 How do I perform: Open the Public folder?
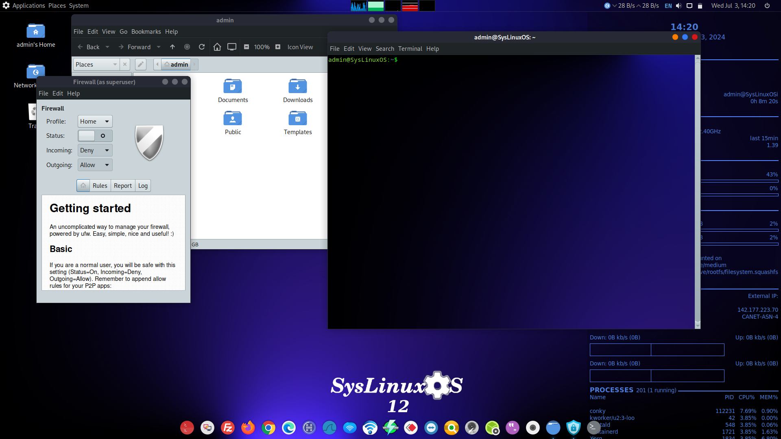(233, 123)
